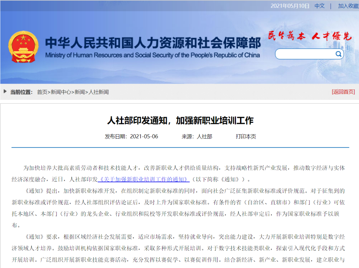Open 新闻中心 in the breadcrumb
Screen dimensions: 359x268
click(61, 92)
